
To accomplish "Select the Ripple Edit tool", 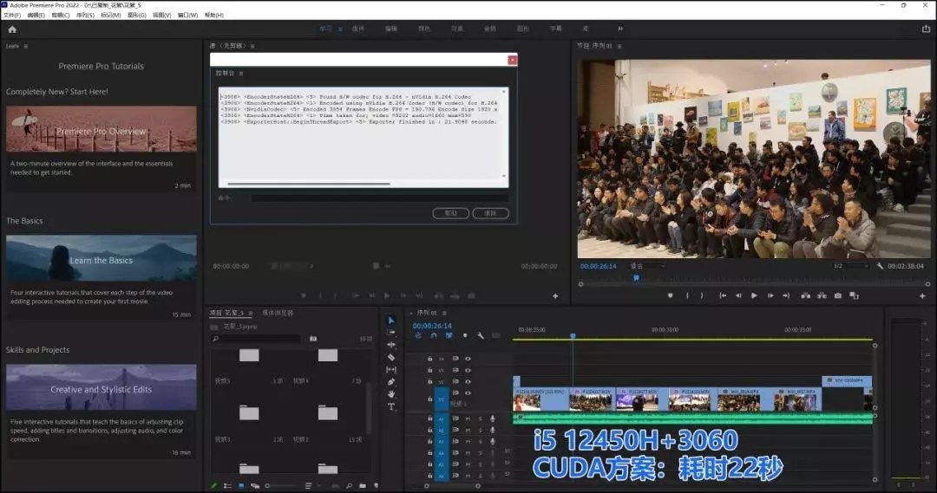I will tap(391, 345).
